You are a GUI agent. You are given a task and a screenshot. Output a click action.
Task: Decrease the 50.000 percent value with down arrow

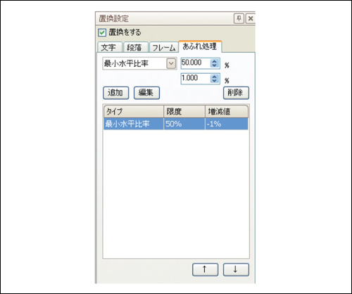click(x=214, y=65)
